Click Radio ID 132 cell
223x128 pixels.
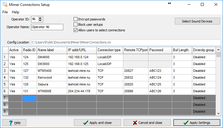[30, 78]
